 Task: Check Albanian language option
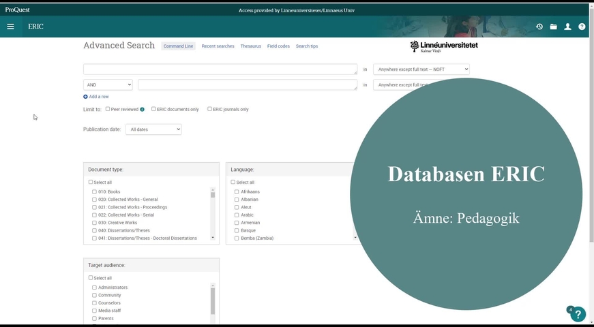click(237, 200)
